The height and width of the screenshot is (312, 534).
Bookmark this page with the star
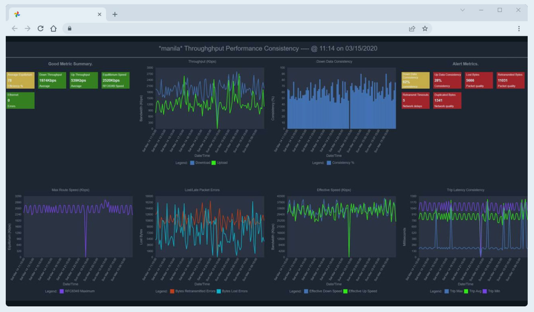425,29
